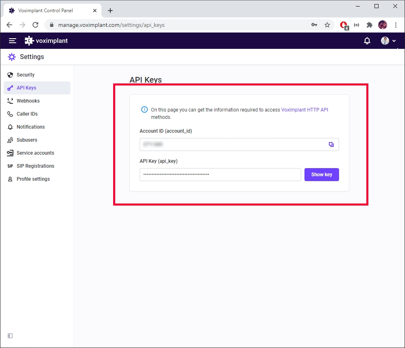Click the saved password key icon
Image resolution: width=405 pixels, height=348 pixels.
click(x=314, y=25)
